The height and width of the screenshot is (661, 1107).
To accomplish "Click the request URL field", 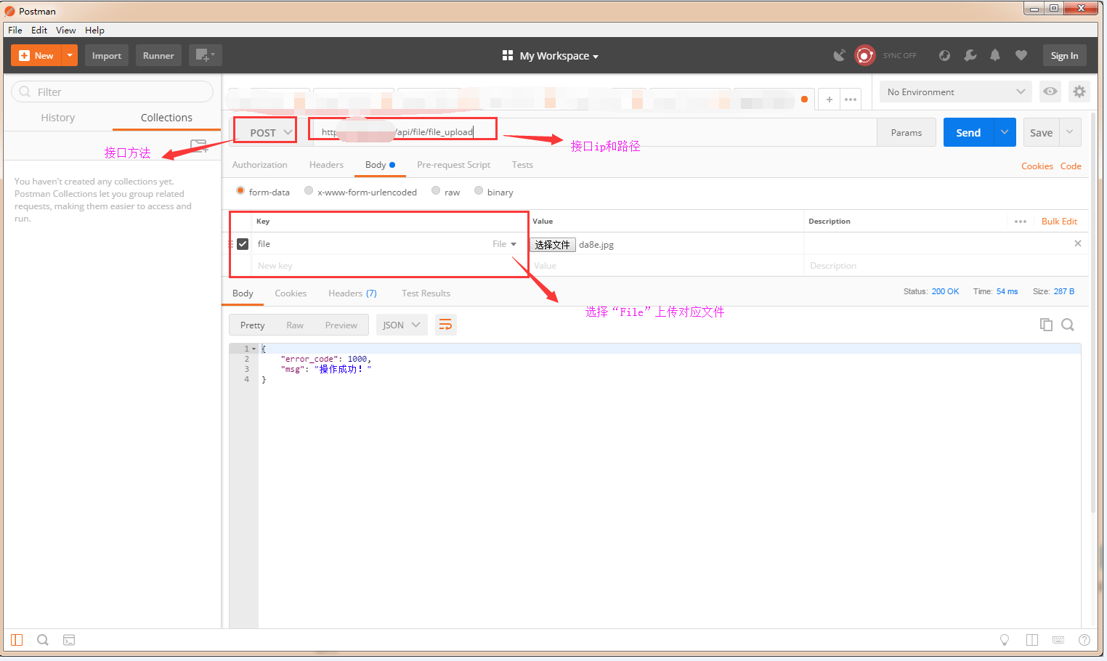I will tap(594, 132).
